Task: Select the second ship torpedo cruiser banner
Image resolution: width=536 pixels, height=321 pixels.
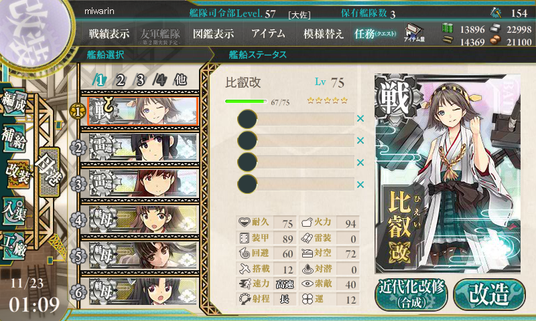Action: tap(143, 147)
